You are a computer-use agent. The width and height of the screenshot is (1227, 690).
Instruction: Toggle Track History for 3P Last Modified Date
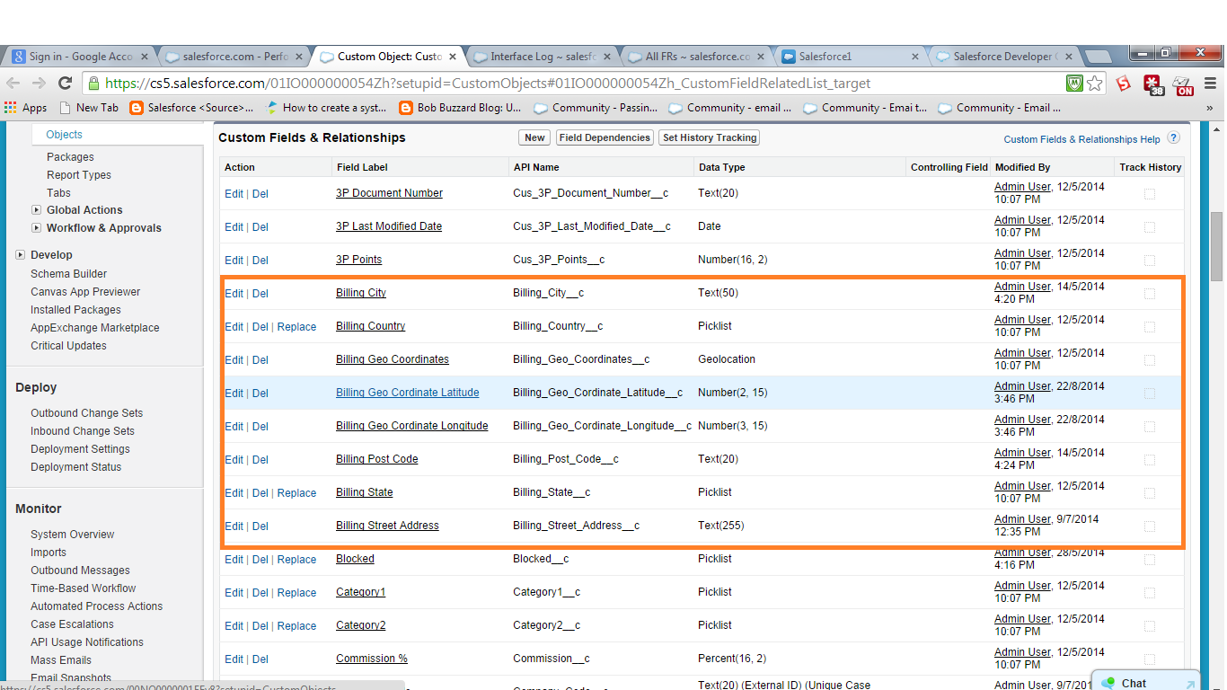coord(1150,226)
